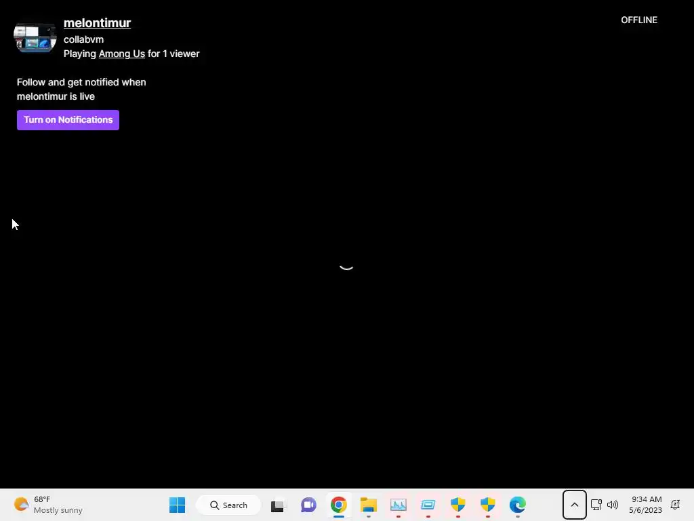
Task: Open the notification bell in the tray
Action: point(676,505)
